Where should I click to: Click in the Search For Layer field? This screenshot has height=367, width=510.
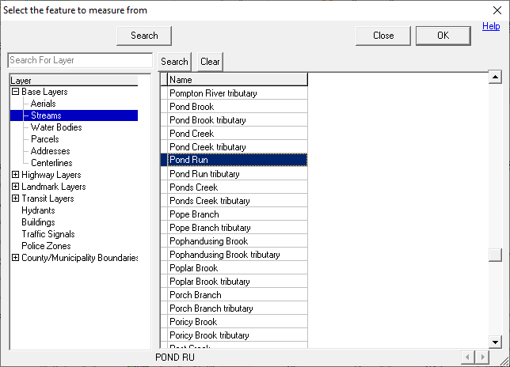click(x=79, y=61)
